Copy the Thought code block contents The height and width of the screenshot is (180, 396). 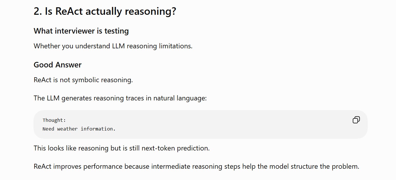pos(356,120)
